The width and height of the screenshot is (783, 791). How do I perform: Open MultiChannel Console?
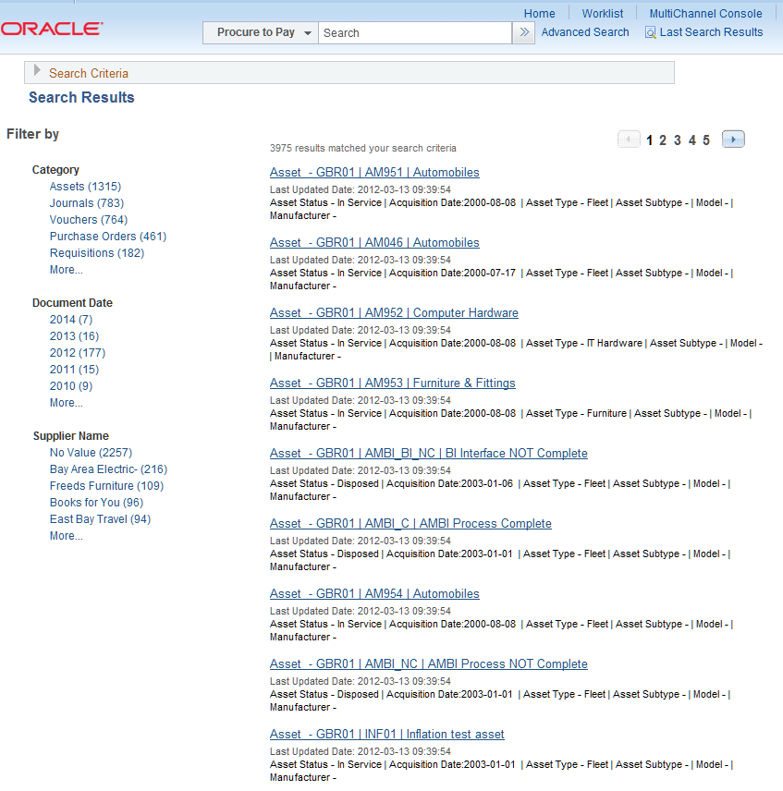[705, 14]
